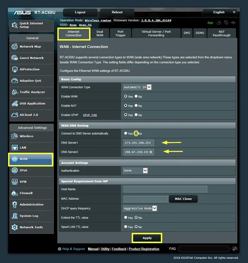Select No for automatic DNS connection
Viewport: 248px width, 263px height.
(x=136, y=133)
